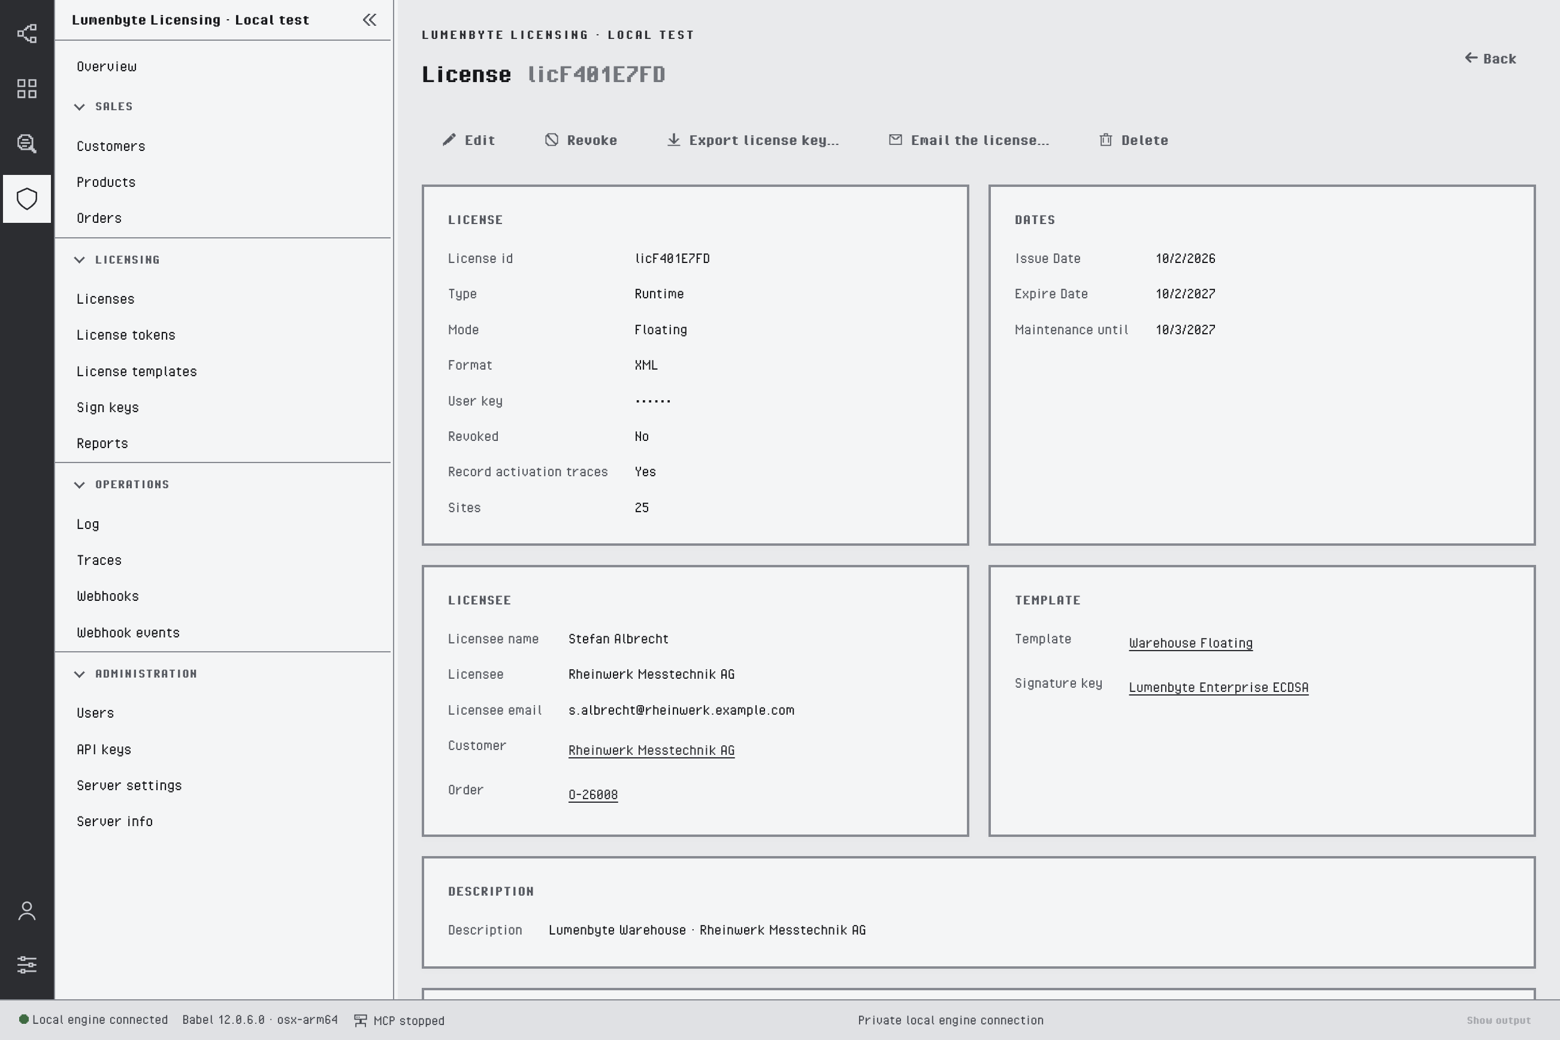The height and width of the screenshot is (1040, 1560).
Task: Open the grid dashboard icon in rail
Action: coord(26,88)
